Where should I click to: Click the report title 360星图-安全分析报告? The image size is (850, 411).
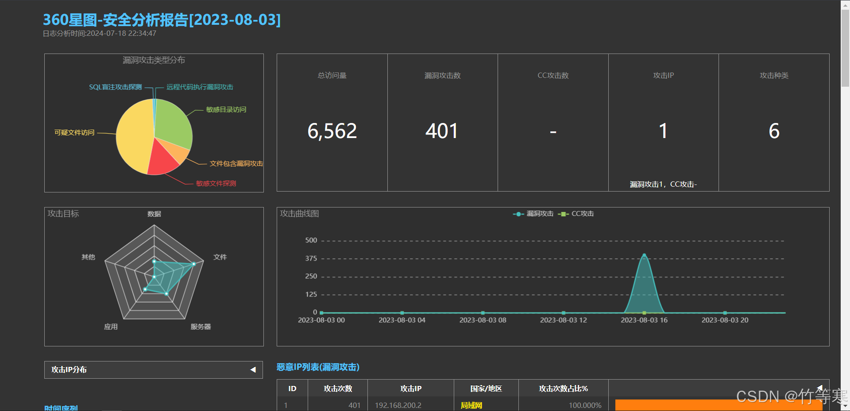[162, 20]
